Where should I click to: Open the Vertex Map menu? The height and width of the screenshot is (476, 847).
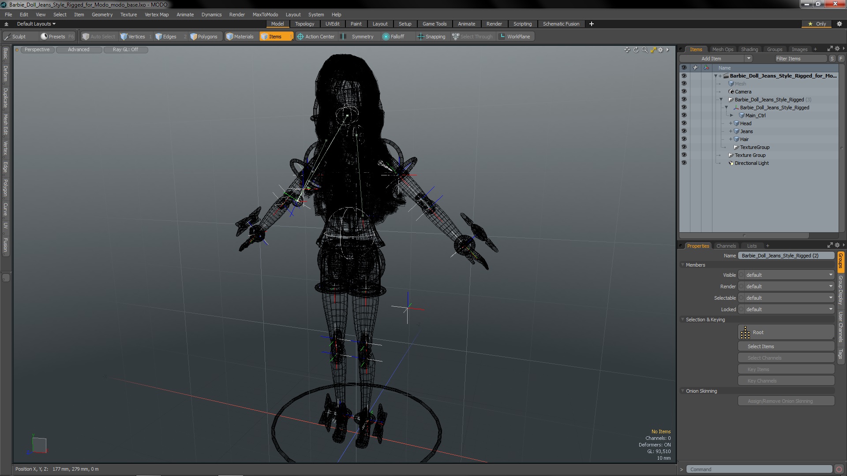157,15
